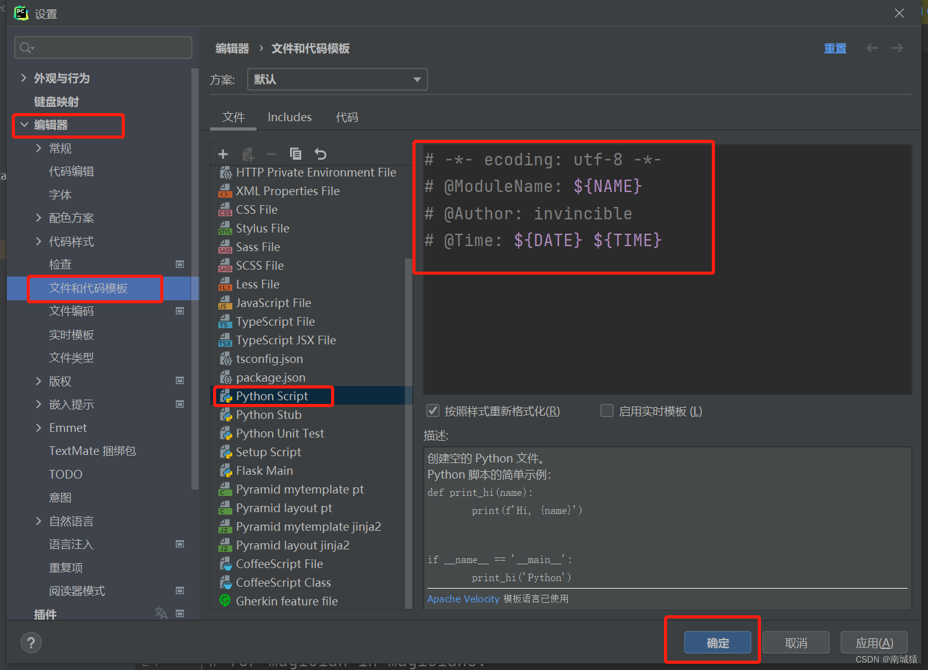The width and height of the screenshot is (928, 670).
Task: Switch to the 文件 tab
Action: click(234, 117)
